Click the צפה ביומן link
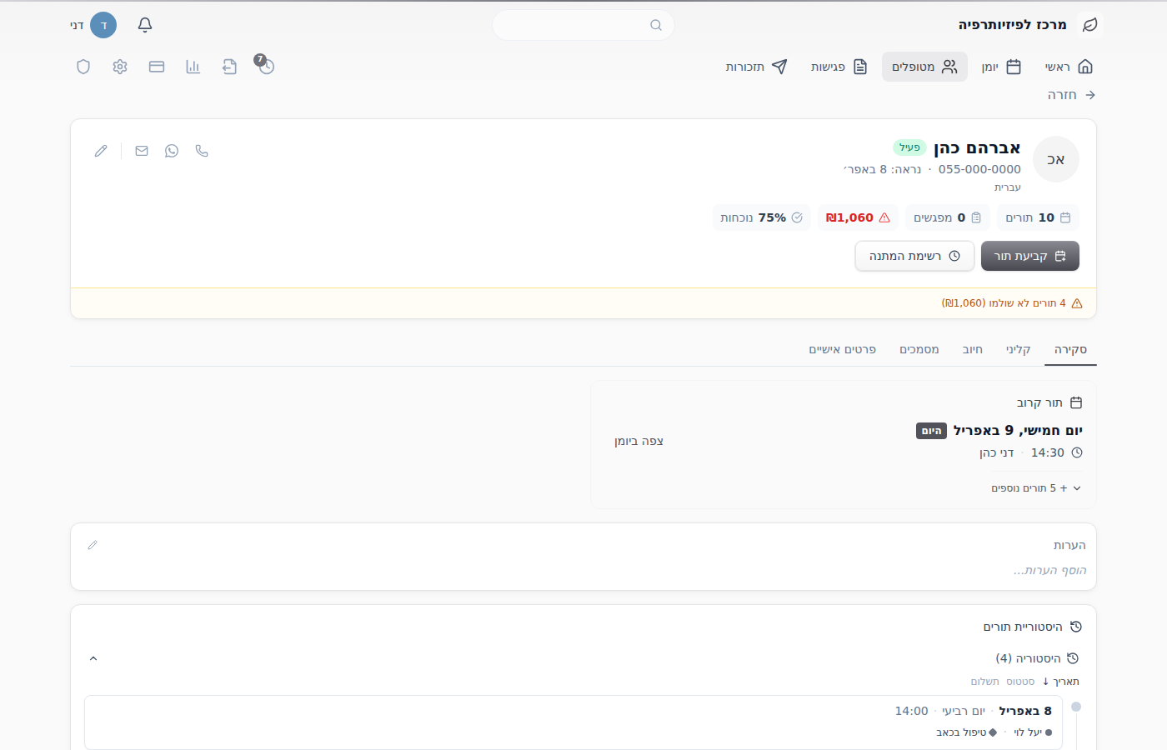 click(639, 441)
